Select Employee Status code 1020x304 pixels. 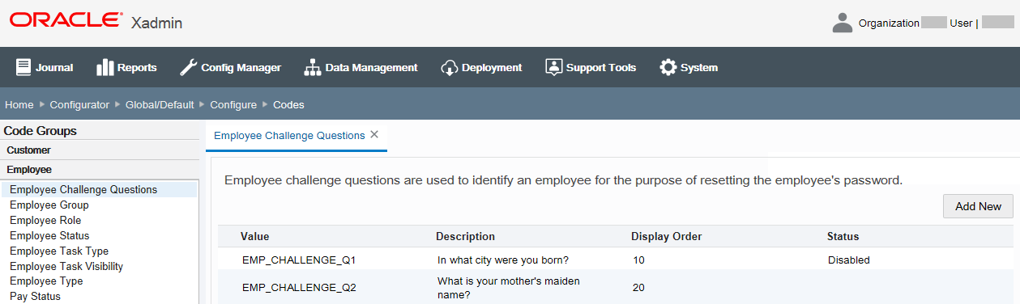[49, 235]
